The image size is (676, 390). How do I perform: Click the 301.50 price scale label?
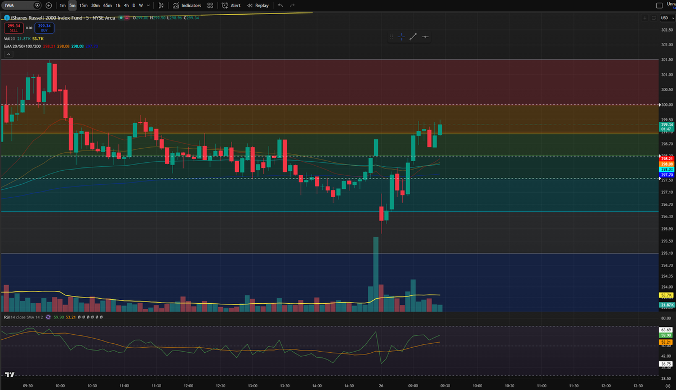(667, 59)
